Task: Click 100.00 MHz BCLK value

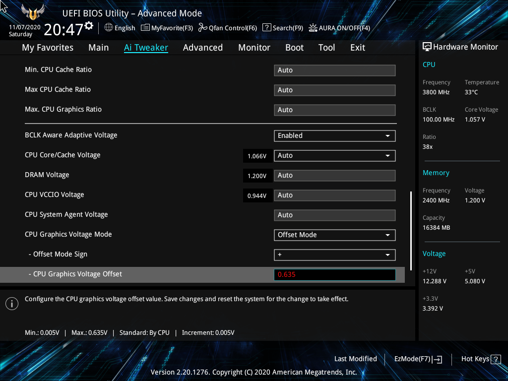Action: (x=439, y=120)
